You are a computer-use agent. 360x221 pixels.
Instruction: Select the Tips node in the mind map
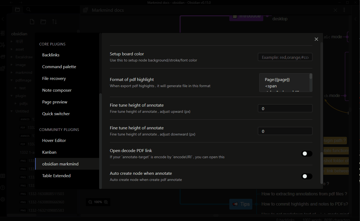[x=241, y=204]
